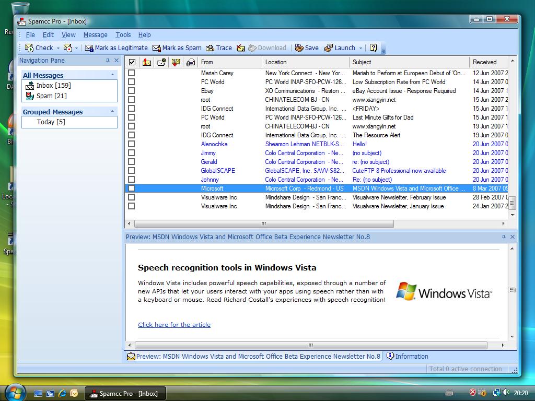Click the Mark as Legitimate toolbar icon
Screen dimensions: 535x401
(89, 48)
